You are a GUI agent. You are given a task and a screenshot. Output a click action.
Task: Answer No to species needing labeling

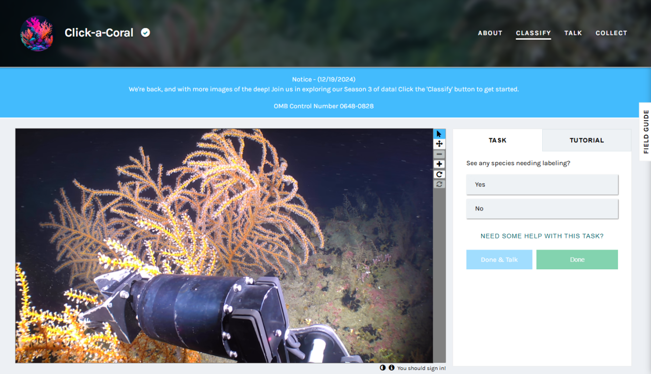coord(542,209)
